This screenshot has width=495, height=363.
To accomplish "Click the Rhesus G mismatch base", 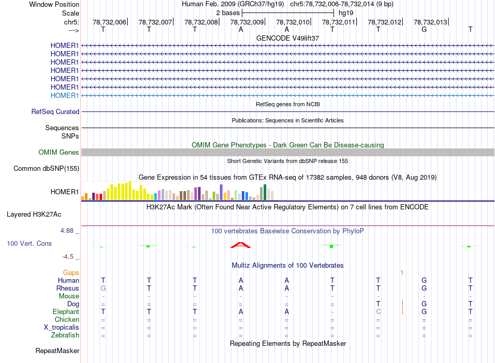I will (103, 288).
